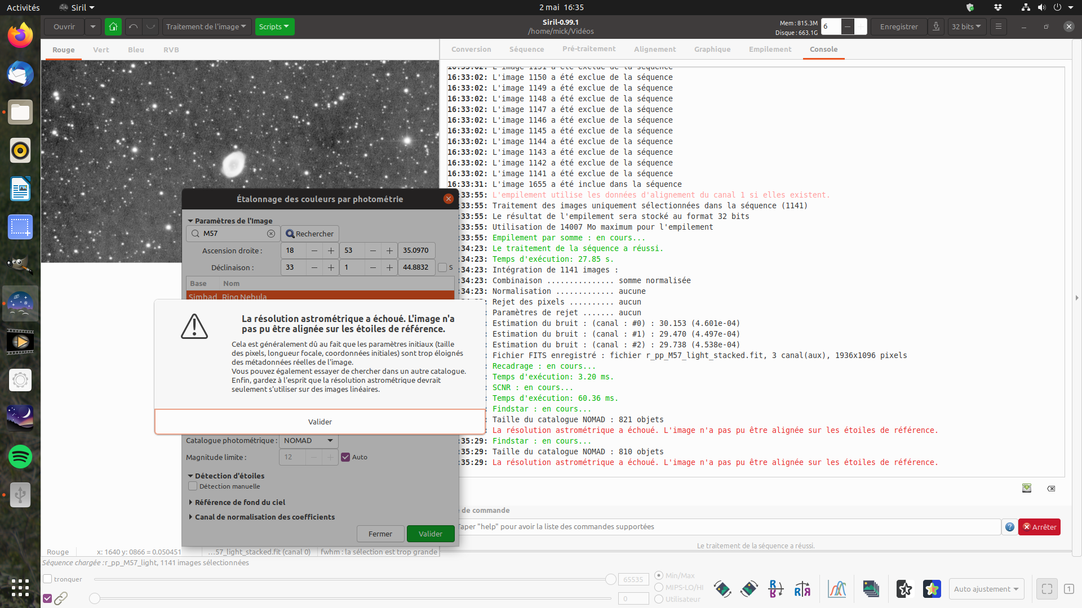The height and width of the screenshot is (608, 1082).
Task: Open the image sequence frame list icon
Action: coord(871,589)
